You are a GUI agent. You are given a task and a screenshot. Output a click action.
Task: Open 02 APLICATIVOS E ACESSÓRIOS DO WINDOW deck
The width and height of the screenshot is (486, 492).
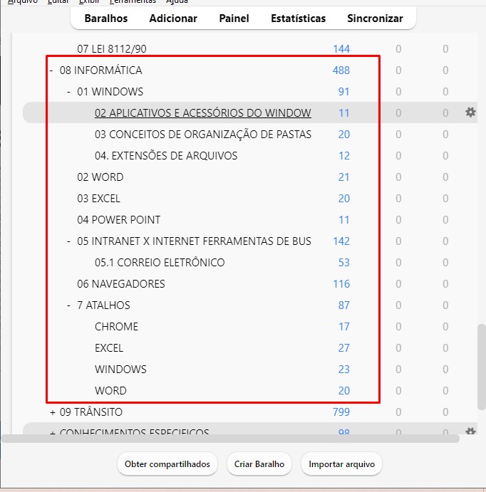[203, 113]
